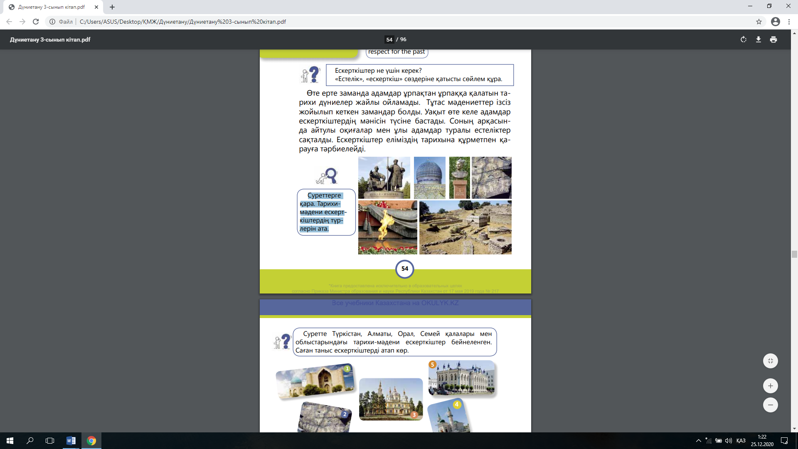Open Microsoft Word from the taskbar

[71, 441]
